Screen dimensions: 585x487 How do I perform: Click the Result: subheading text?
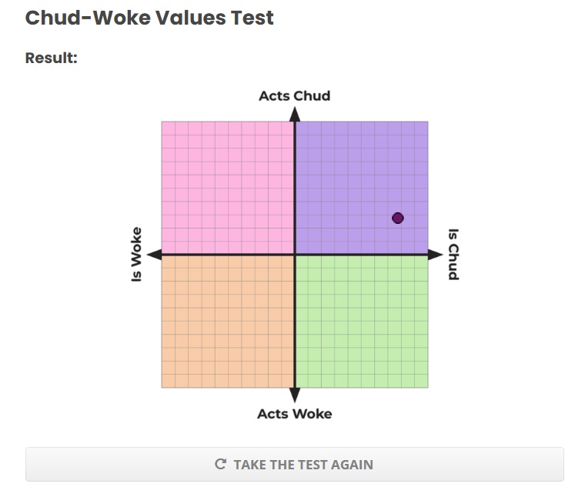(51, 58)
